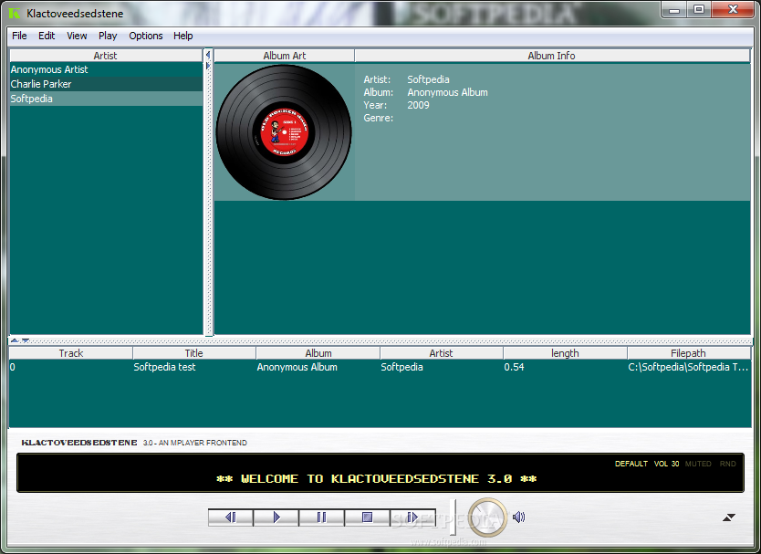Click the down arrow on horizontal splitter
This screenshot has width=761, height=554.
pyautogui.click(x=26, y=340)
